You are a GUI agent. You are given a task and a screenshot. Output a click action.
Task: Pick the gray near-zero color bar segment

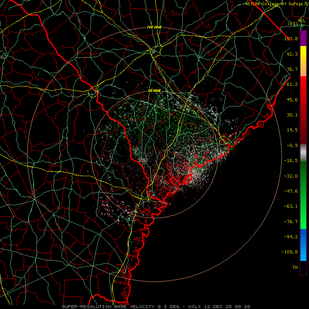tap(303, 153)
